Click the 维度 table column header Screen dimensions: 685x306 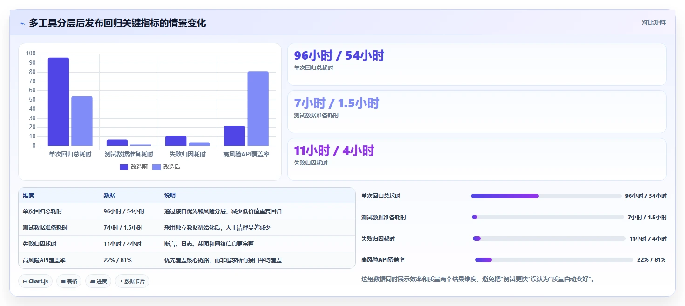(x=28, y=196)
